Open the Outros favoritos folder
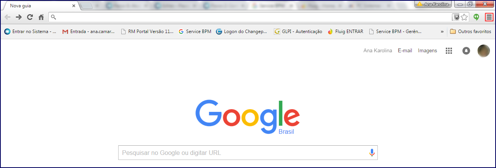The height and width of the screenshot is (168, 496). point(471,32)
